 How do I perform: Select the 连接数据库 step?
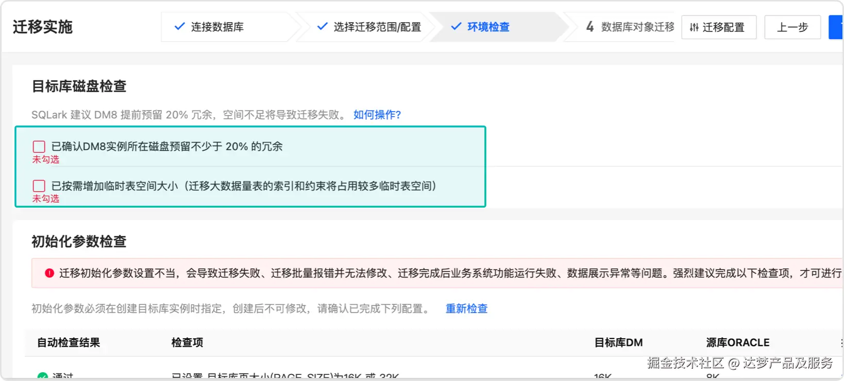[228, 27]
